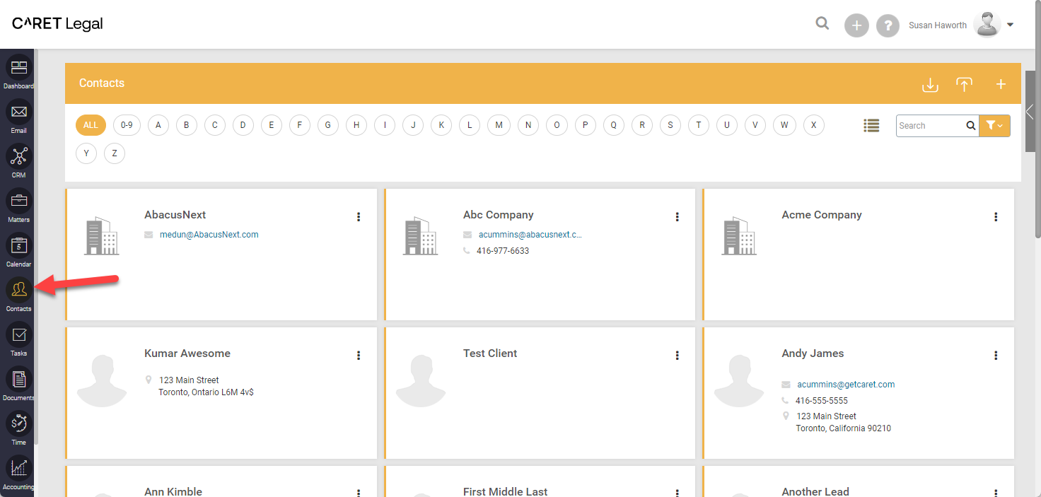Click phone number 416-555-5555
The width and height of the screenshot is (1041, 497).
pos(822,401)
